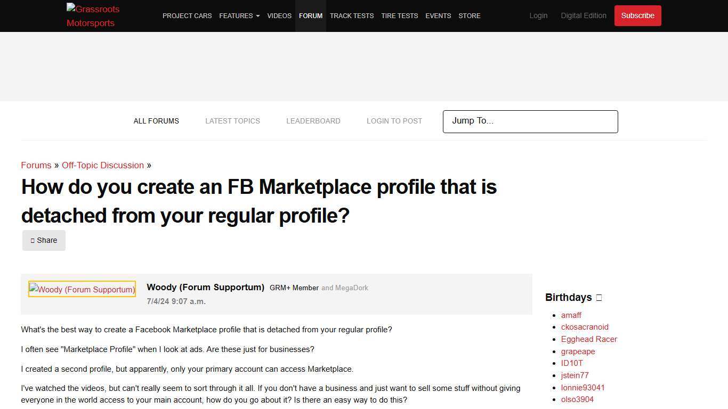The image size is (728, 409).
Task: Open the calendar icon next to Birthdays
Action: click(598, 298)
